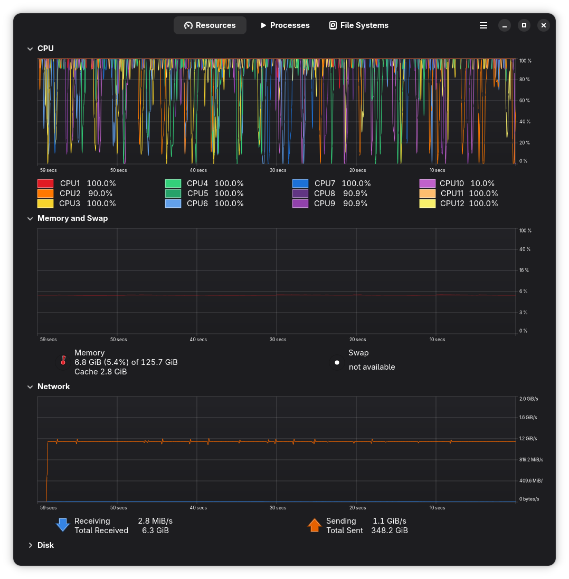Screen dimensions: 569x579
Task: Select the pink CPU10 color swatch
Action: [x=428, y=184]
